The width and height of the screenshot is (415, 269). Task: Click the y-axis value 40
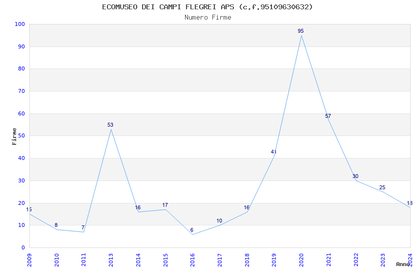point(21,158)
